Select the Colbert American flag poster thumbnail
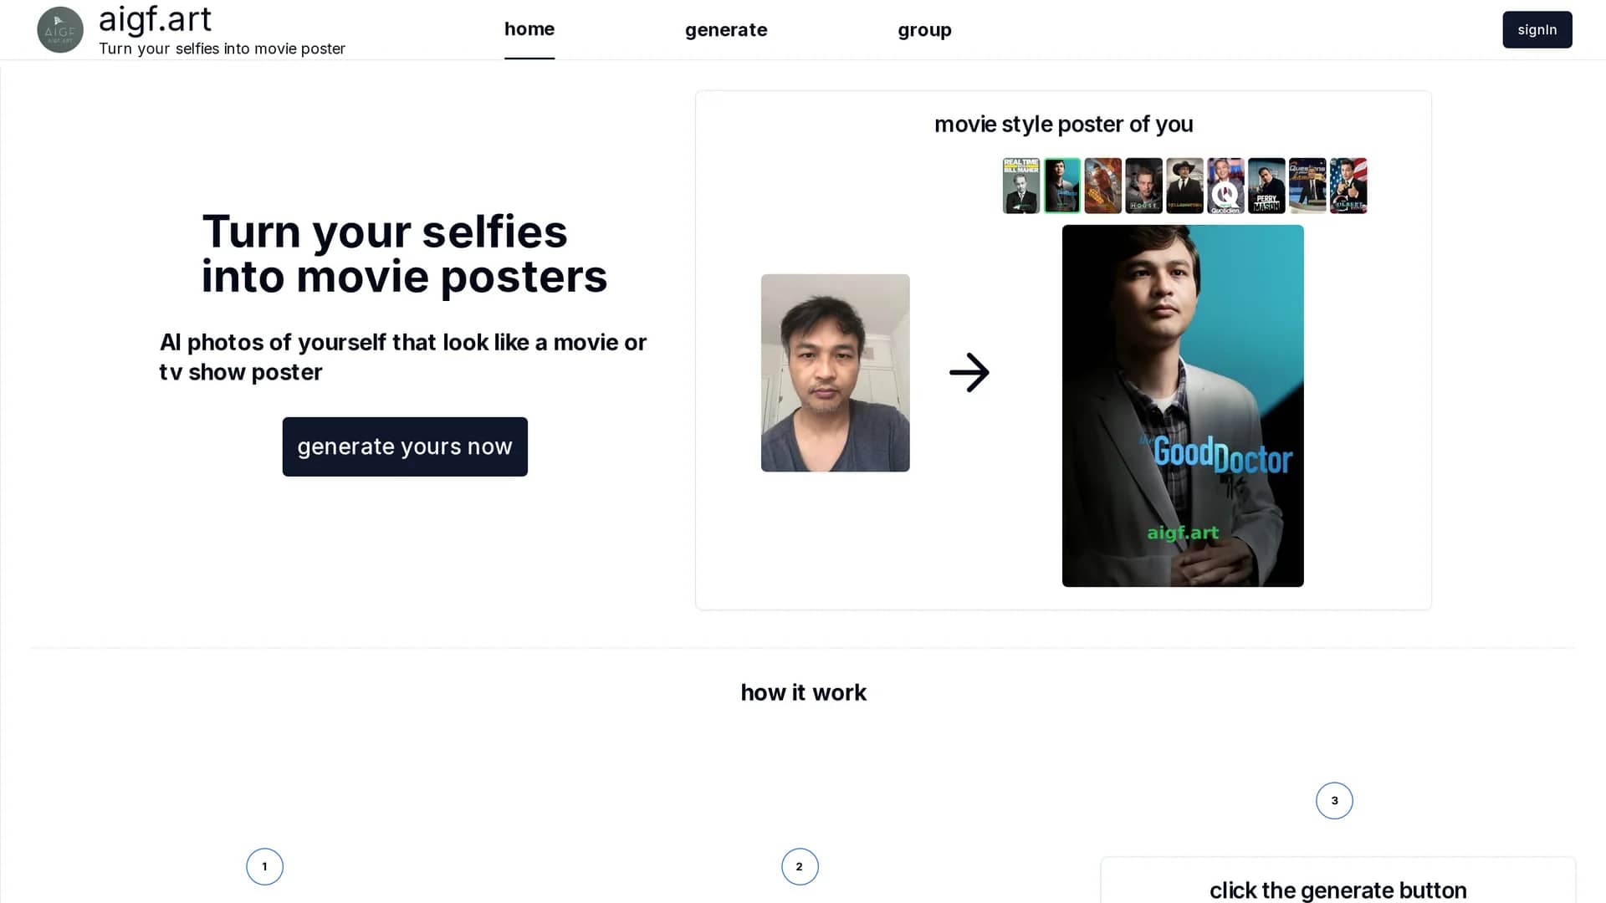 1348,186
